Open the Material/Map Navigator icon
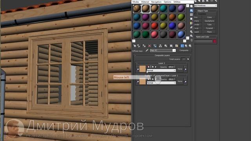The width and height of the screenshot is (251, 141). [191, 40]
